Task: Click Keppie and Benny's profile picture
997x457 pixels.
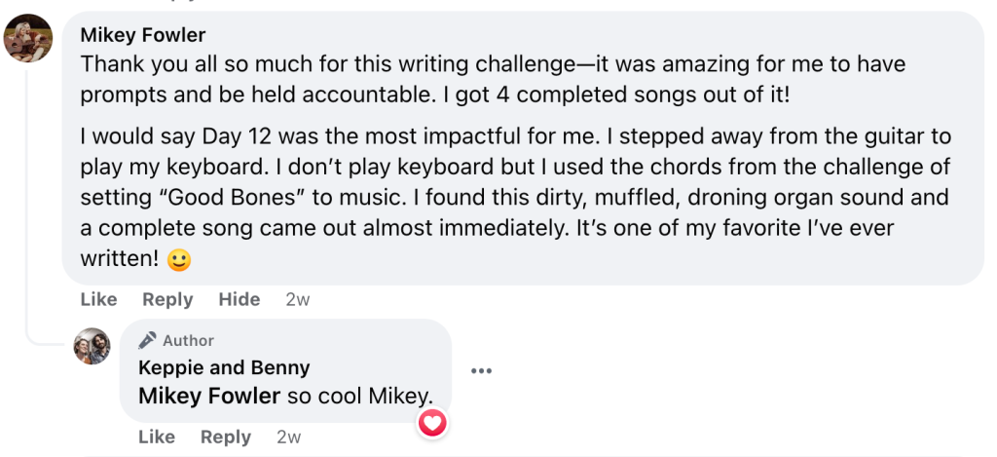Action: pos(92,346)
